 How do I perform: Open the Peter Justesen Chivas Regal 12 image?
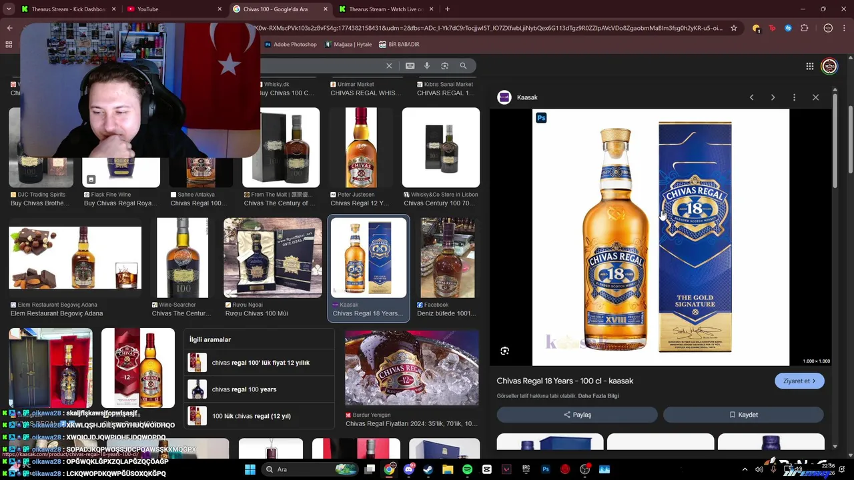361,147
